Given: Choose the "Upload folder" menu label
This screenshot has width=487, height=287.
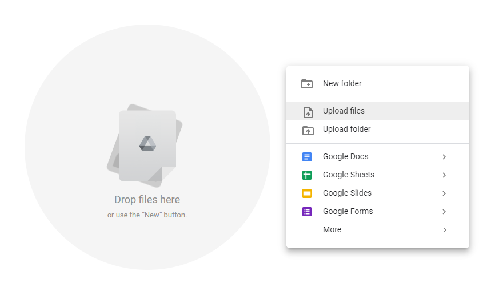Looking at the screenshot, I should [346, 129].
